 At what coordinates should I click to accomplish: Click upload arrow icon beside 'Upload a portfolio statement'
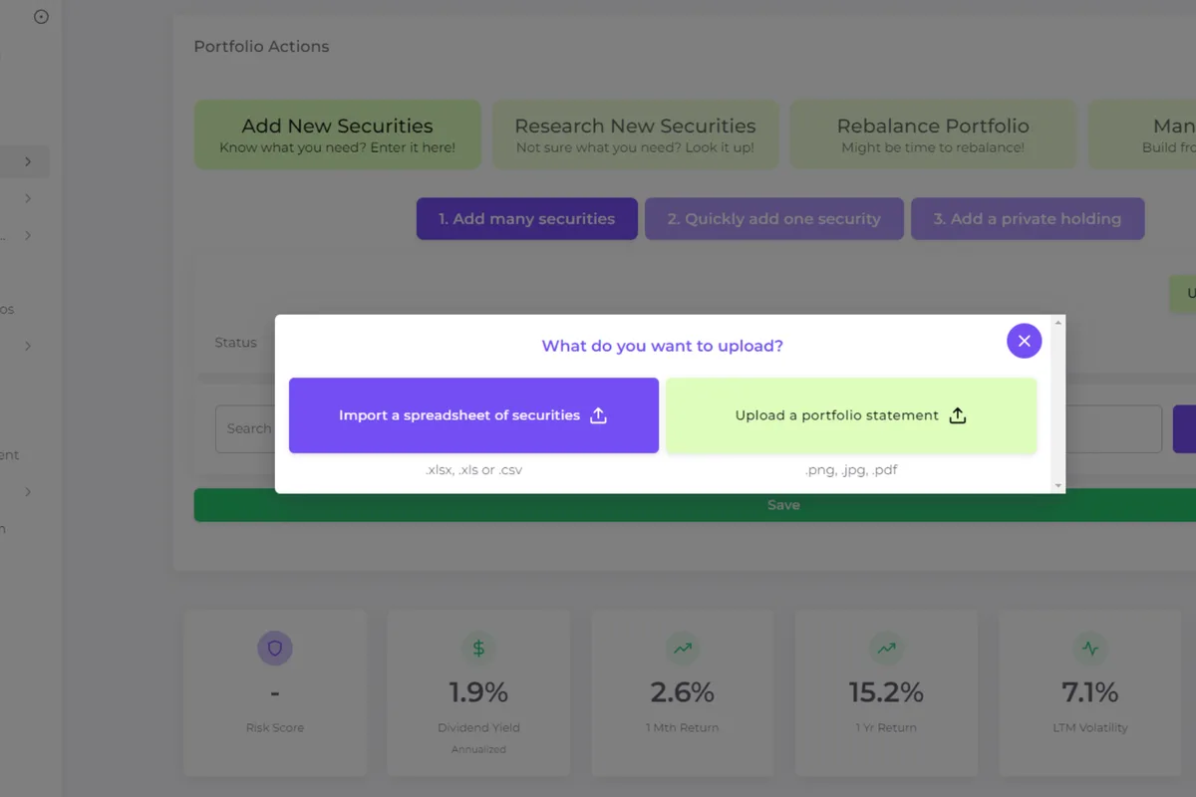tap(957, 415)
